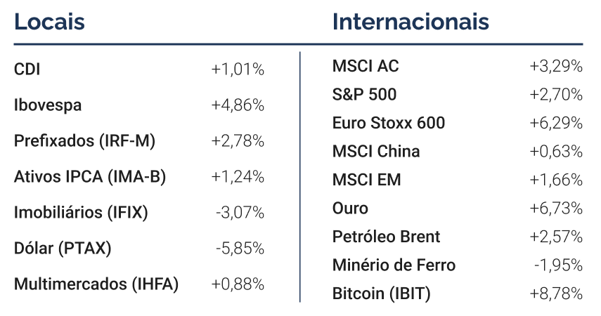Viewport: 601px width, 316px height.
Task: Click the Internacionais section heading
Action: click(411, 22)
